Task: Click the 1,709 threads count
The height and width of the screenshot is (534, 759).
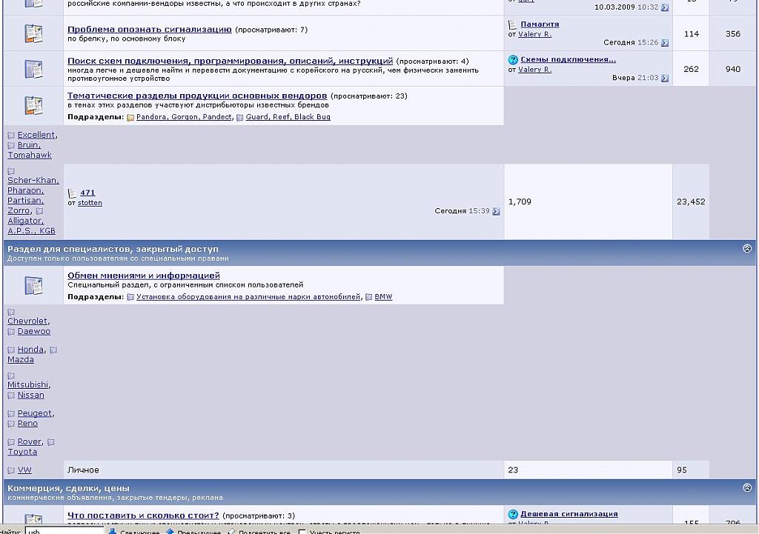Action: click(x=520, y=201)
